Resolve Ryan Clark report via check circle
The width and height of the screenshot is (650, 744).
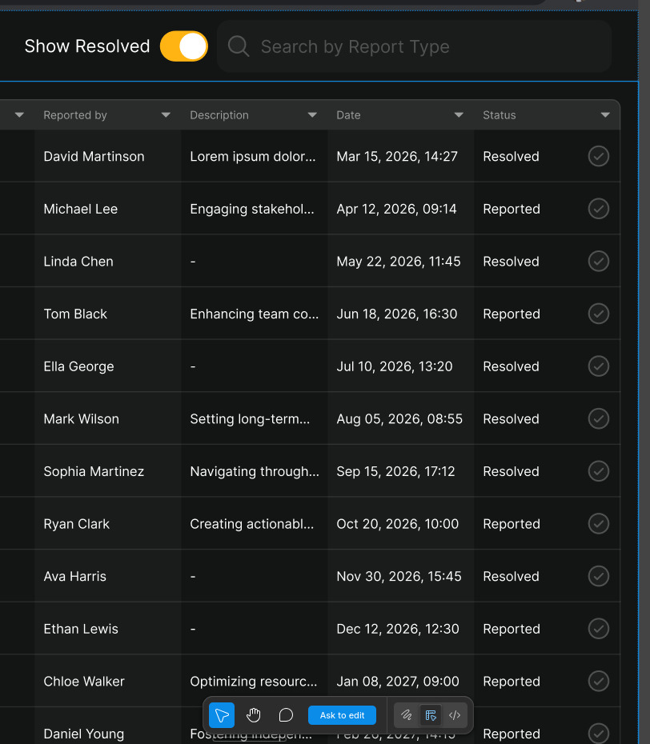click(599, 524)
